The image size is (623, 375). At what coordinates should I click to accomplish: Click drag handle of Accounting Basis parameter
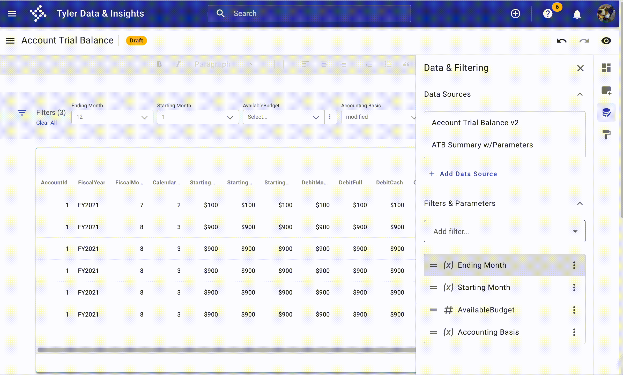[x=433, y=332]
